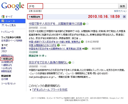Expand もっと見る dropdown arrow
The image size is (128, 104).
3,25
